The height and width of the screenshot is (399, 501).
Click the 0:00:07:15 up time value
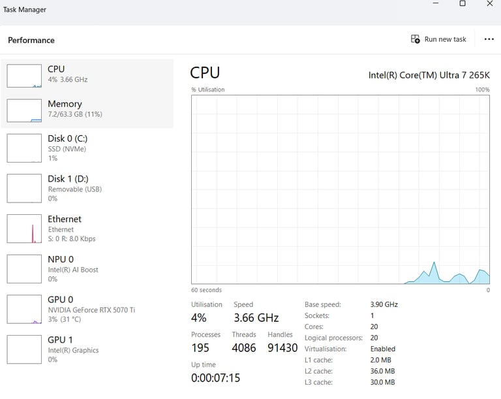pyautogui.click(x=215, y=378)
